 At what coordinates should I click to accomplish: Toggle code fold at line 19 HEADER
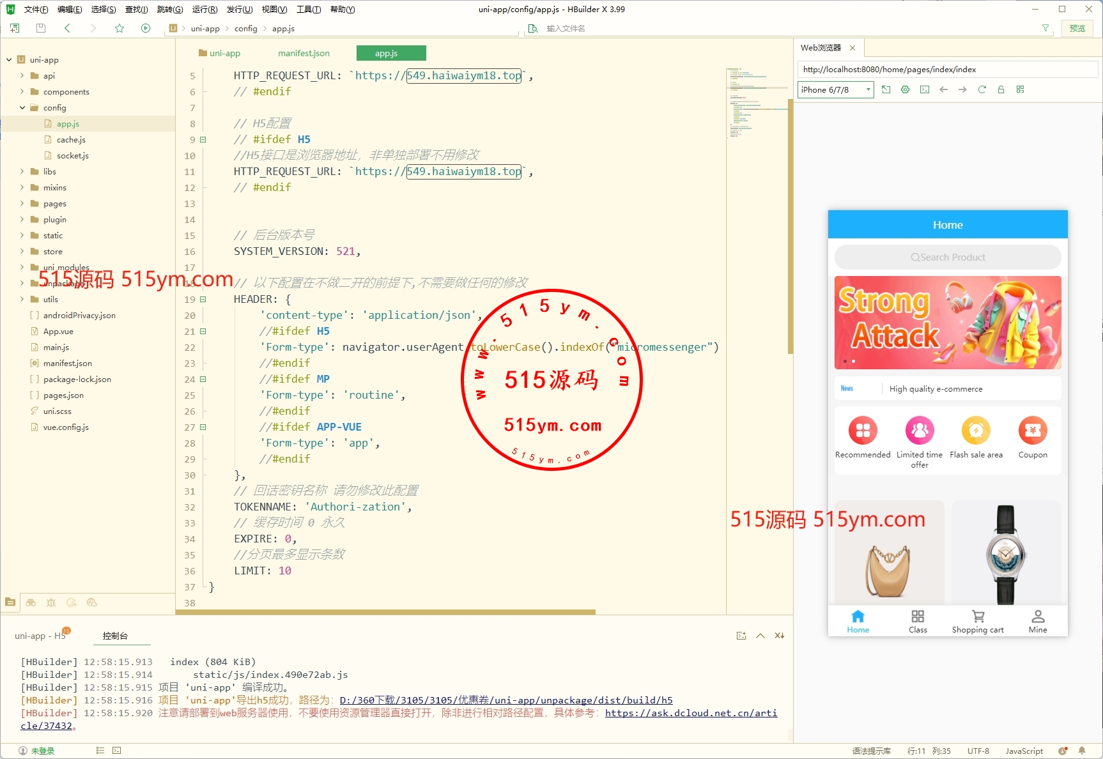(203, 299)
